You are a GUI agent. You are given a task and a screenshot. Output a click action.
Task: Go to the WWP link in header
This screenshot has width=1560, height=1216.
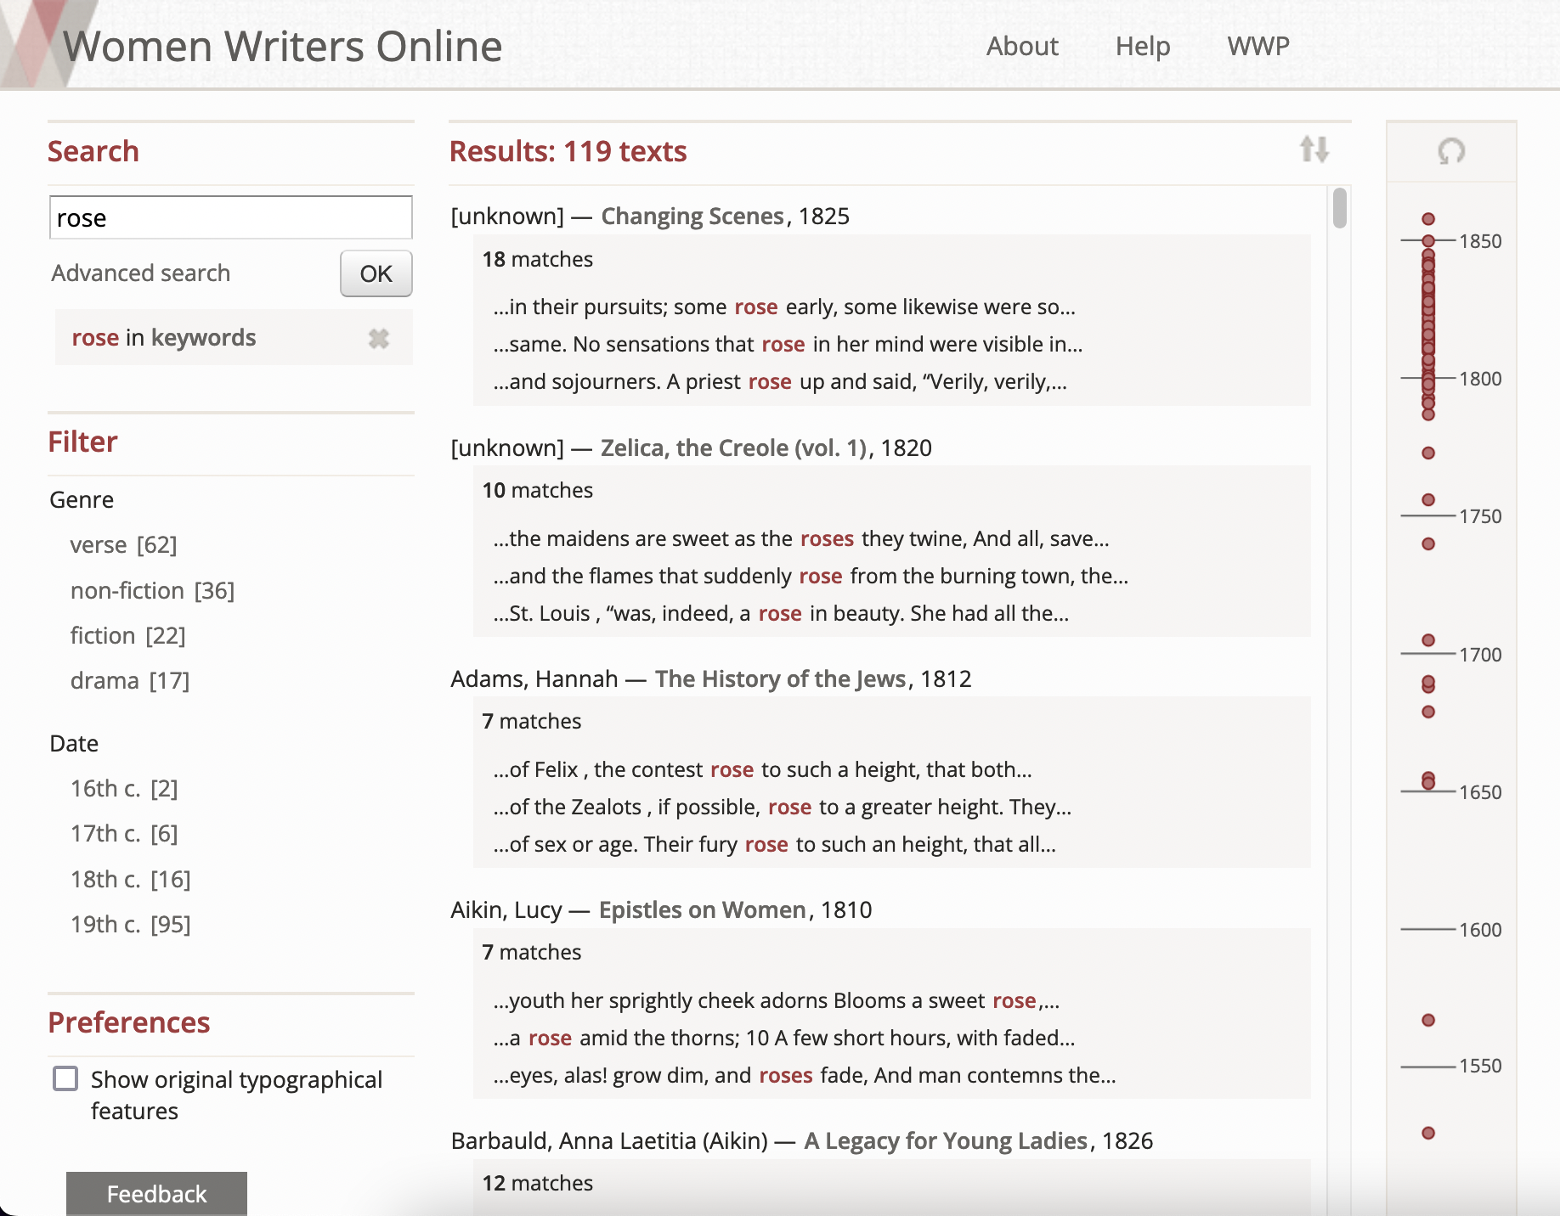tap(1258, 46)
